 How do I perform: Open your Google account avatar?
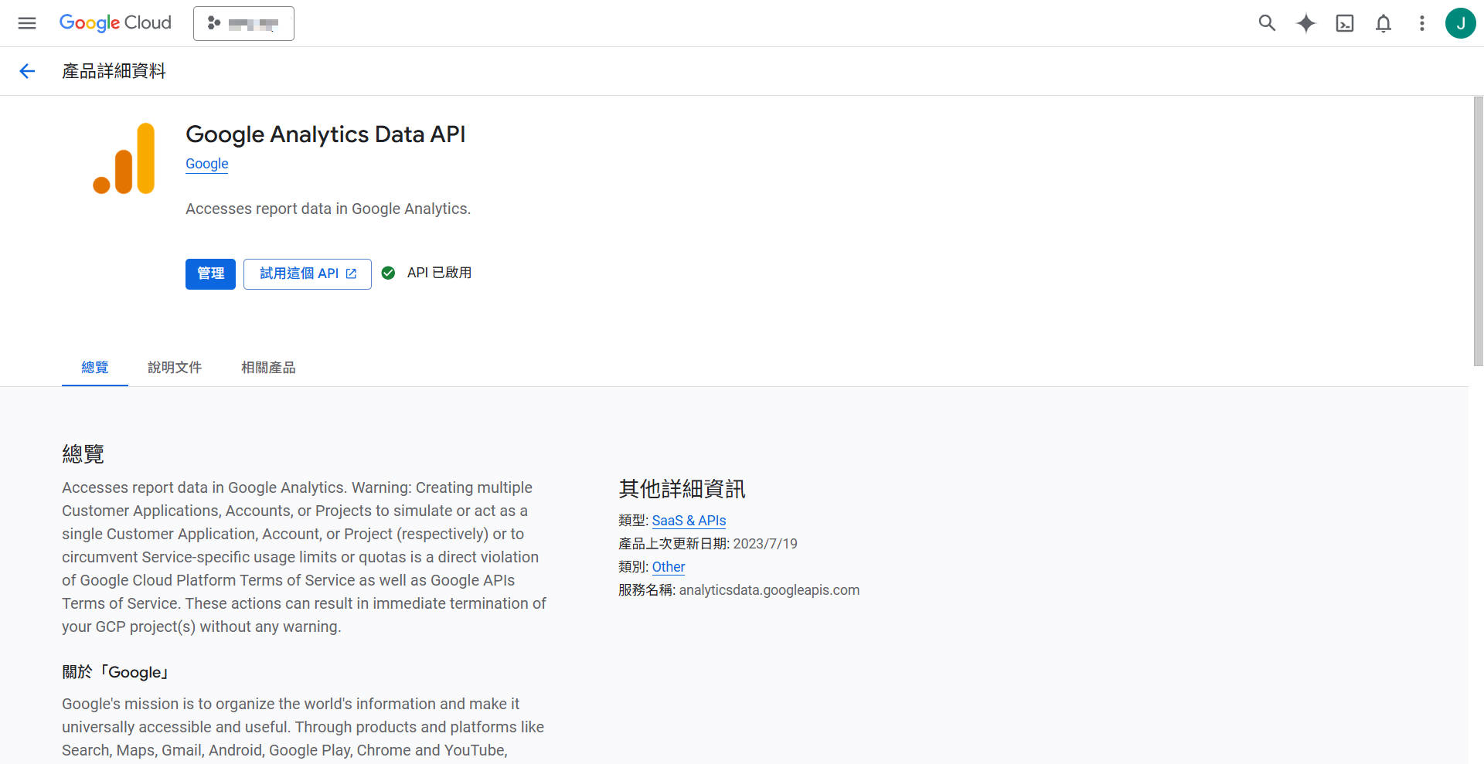tap(1461, 23)
